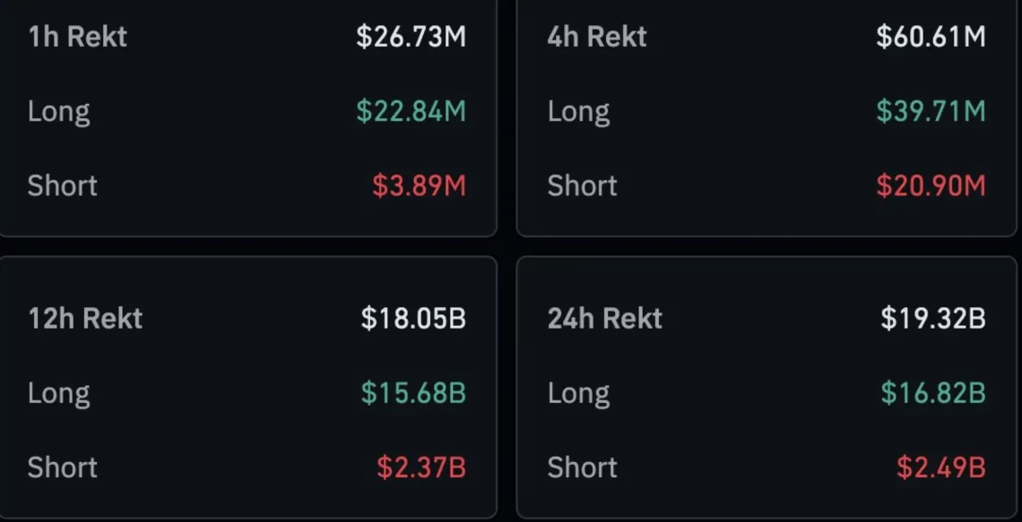Click the Short label in 4h card

[582, 185]
